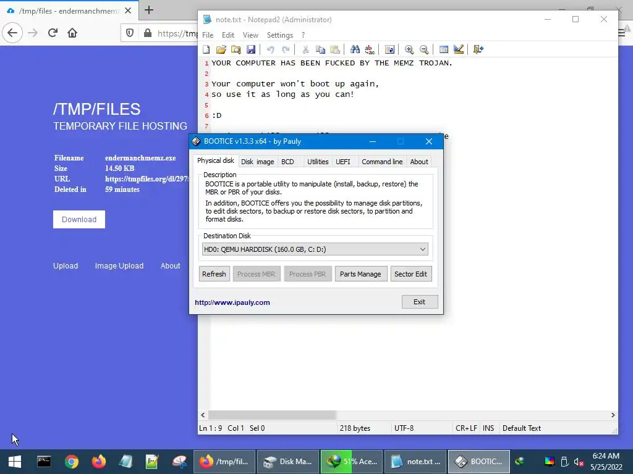Click volume muted tray icon
The height and width of the screenshot is (474, 633).
tap(579, 462)
